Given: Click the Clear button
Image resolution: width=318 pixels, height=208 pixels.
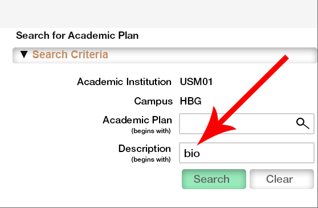Looking at the screenshot, I should [282, 179].
